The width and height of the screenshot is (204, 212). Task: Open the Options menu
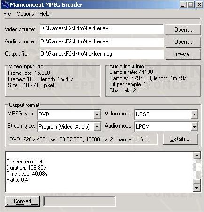[x=25, y=14]
